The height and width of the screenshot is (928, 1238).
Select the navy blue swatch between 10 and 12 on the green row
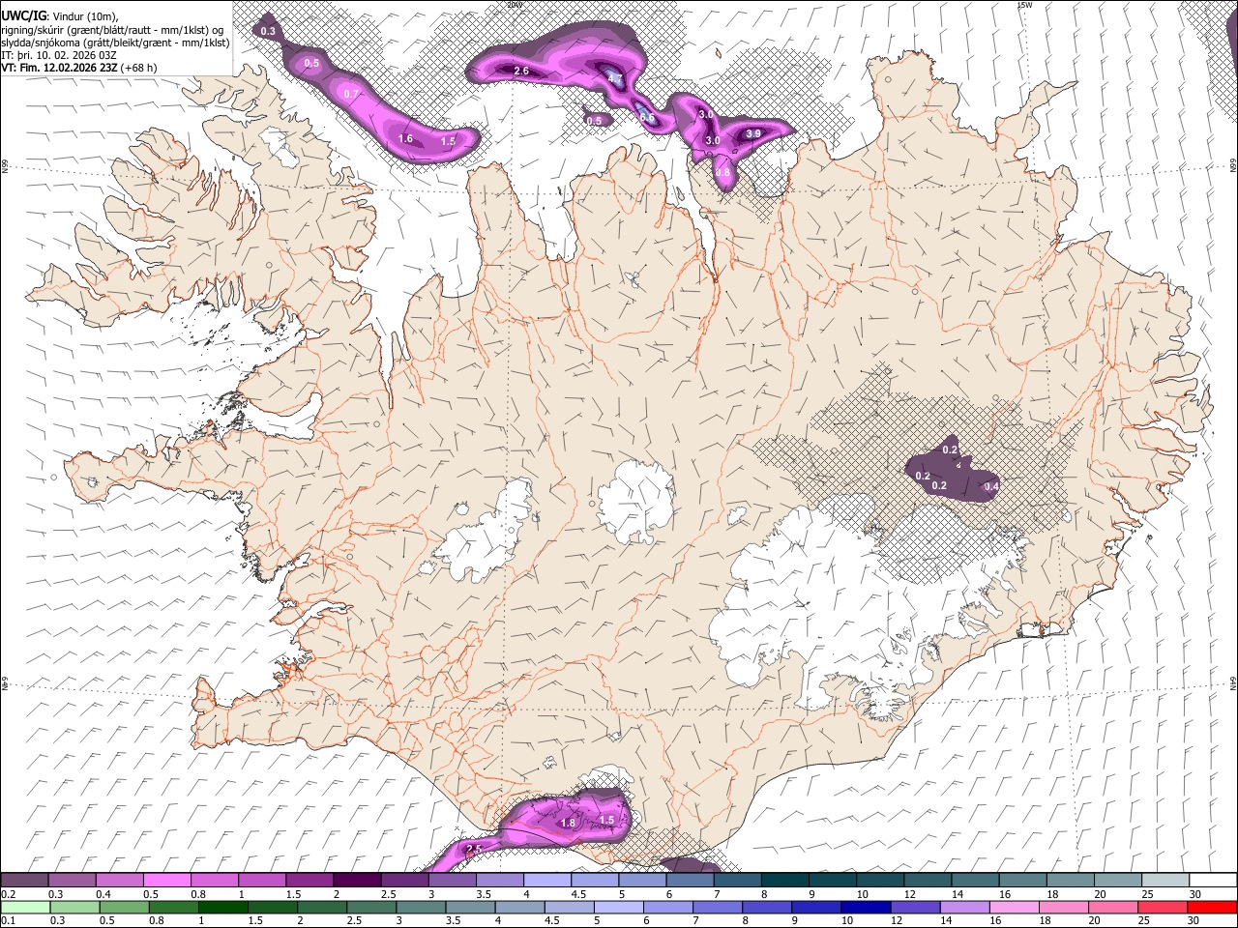click(x=865, y=907)
